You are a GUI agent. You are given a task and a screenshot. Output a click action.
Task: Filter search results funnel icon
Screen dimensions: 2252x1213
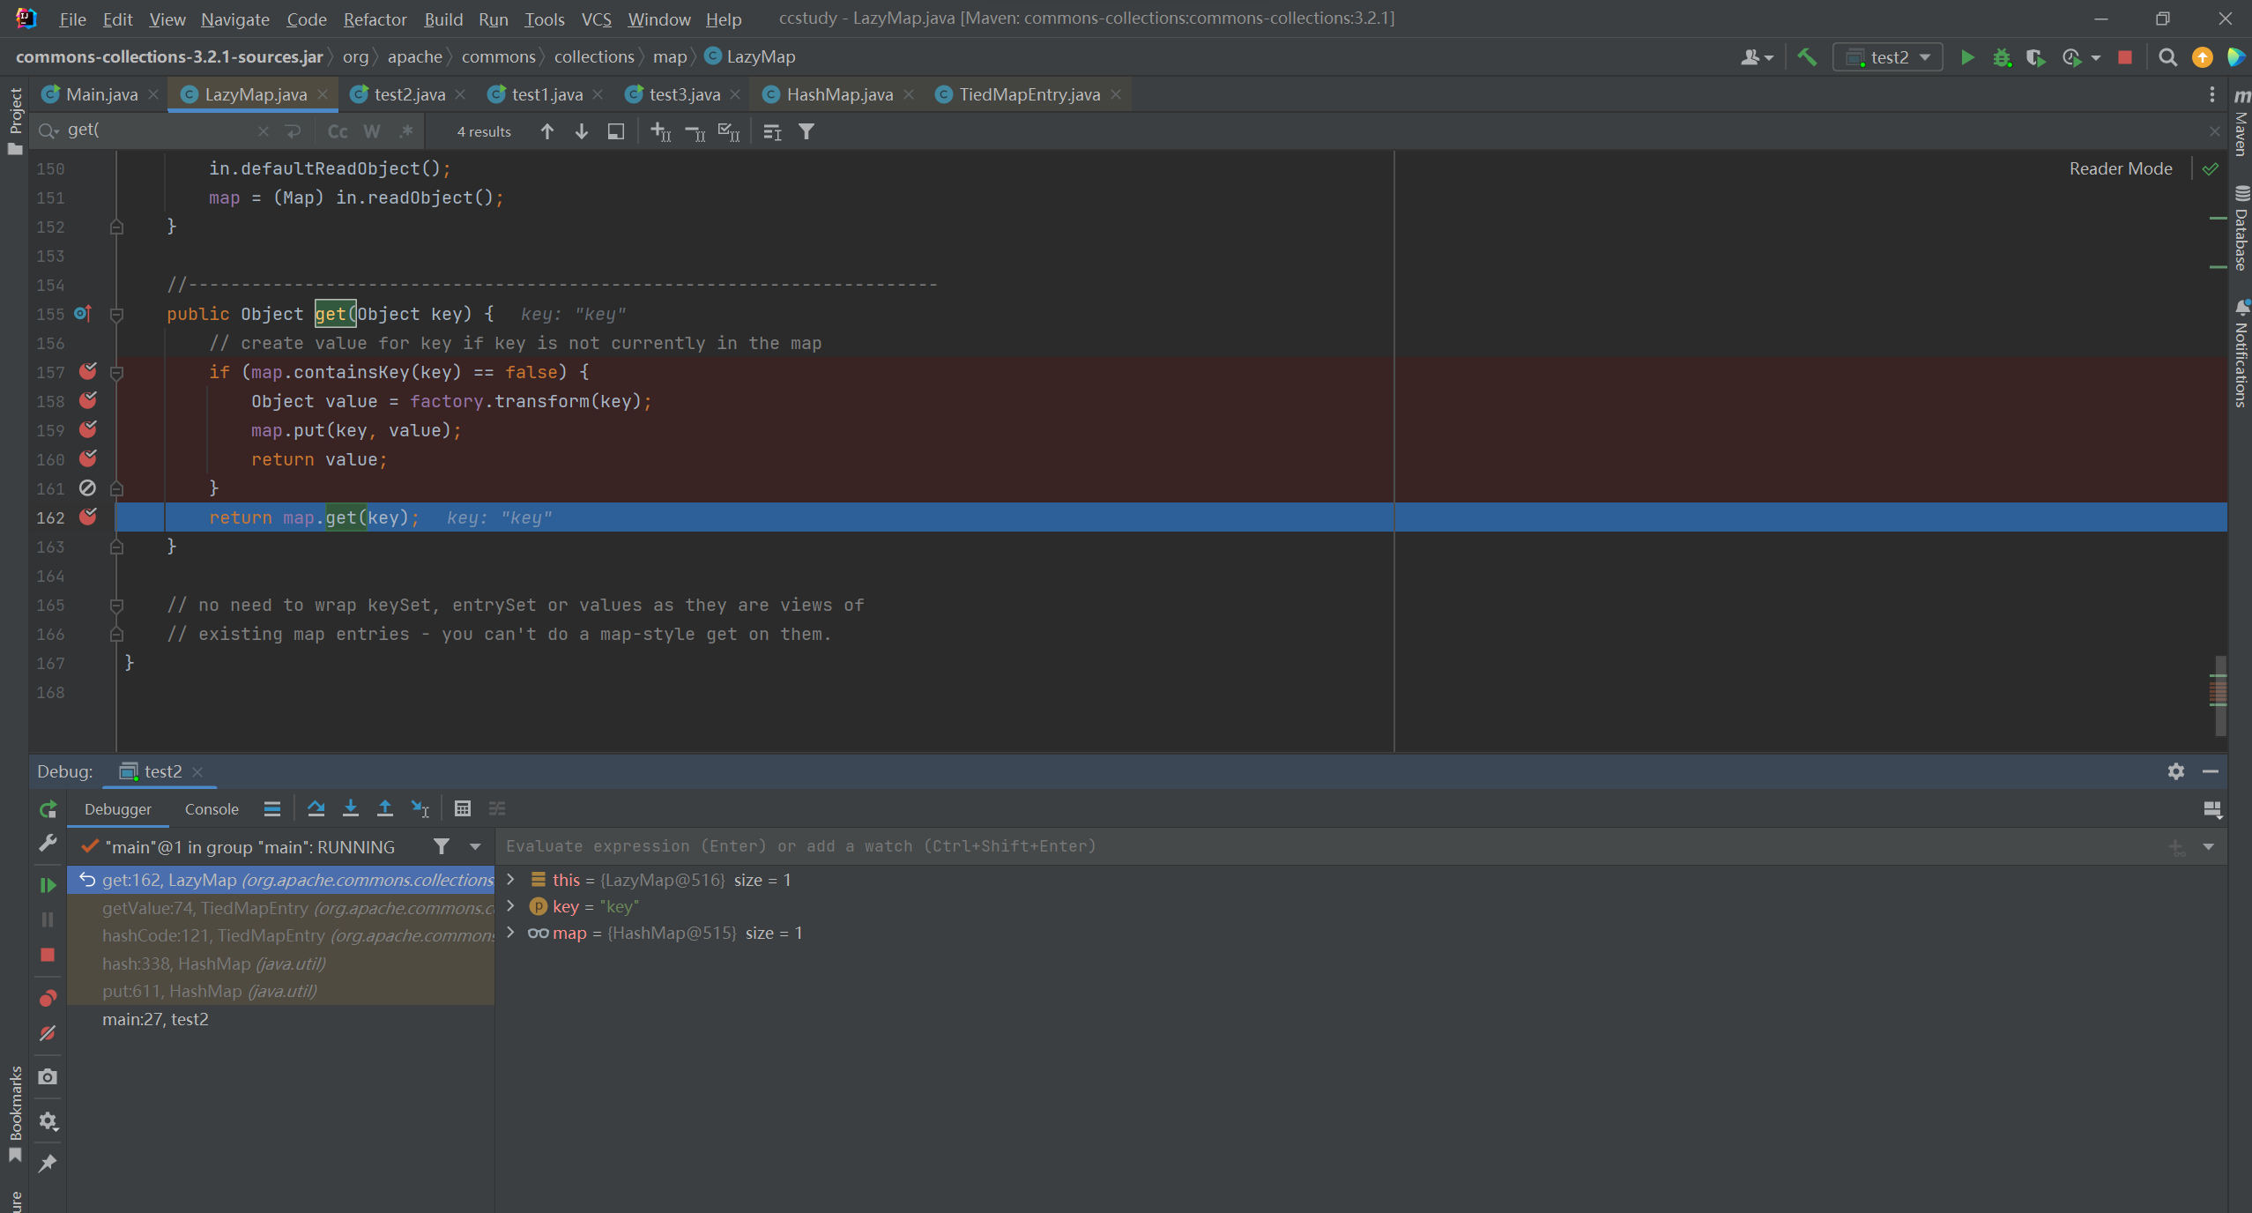pos(806,131)
